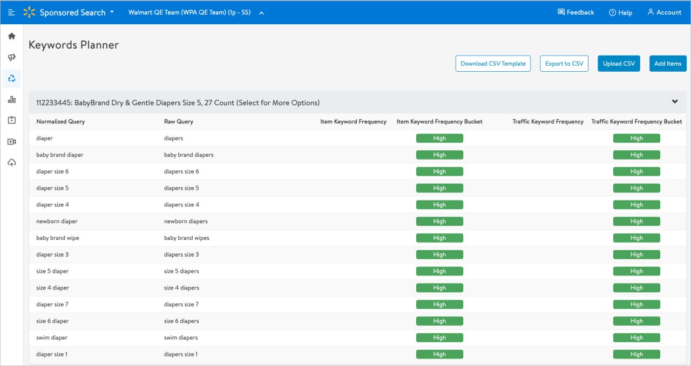Open the bar chart reports sidebar icon

click(11, 100)
